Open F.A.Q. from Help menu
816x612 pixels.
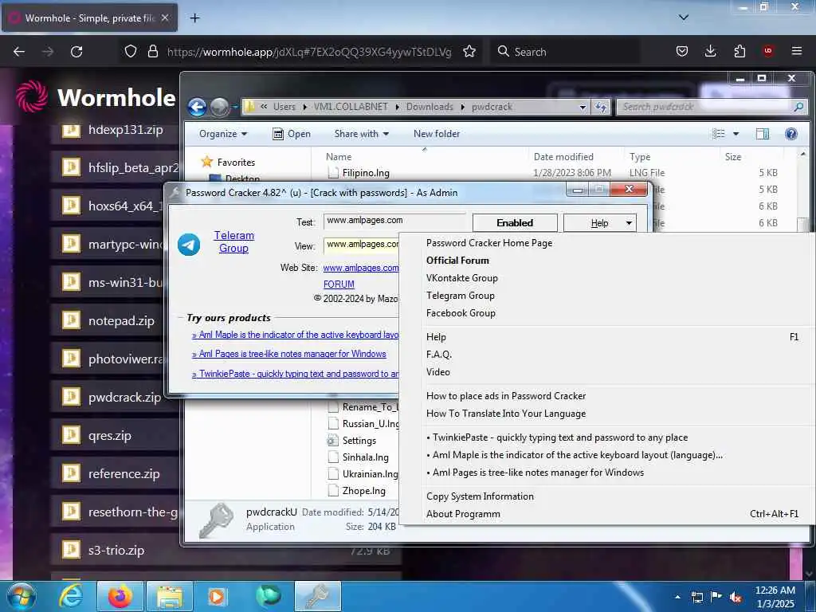tap(439, 355)
